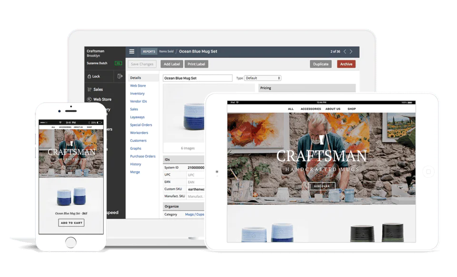Image resolution: width=457 pixels, height=277 pixels.
Task: Click the REPORTS breadcrumb
Action: click(149, 51)
